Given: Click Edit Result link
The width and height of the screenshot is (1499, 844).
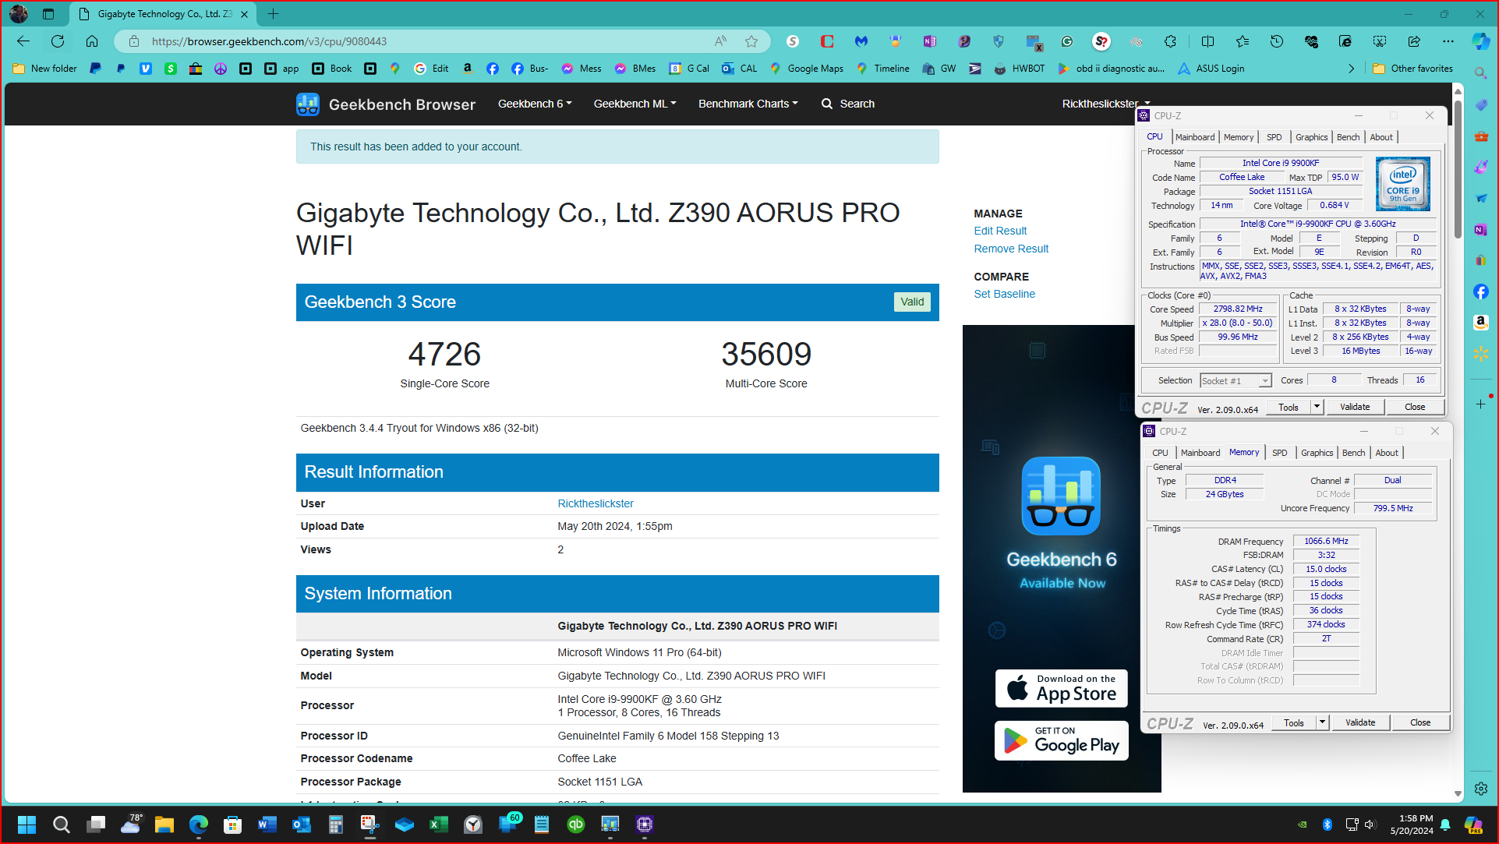Looking at the screenshot, I should (1000, 231).
